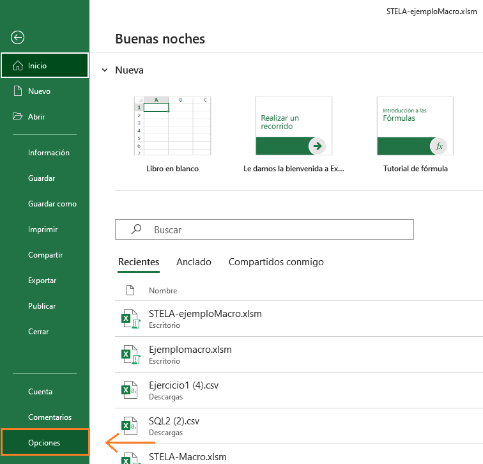Viewport: 483px width, 464px height.
Task: Click the back arrow circle icon
Action: 17,38
